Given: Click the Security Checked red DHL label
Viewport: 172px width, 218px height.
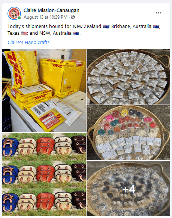Looking at the screenshot, I should point(50,121).
